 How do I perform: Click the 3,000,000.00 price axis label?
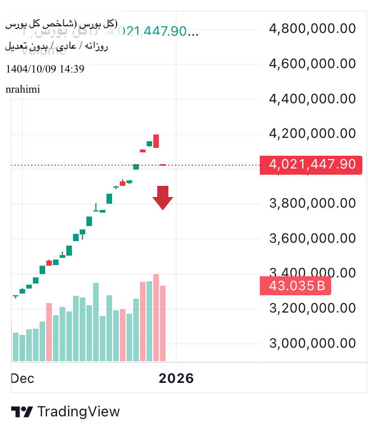[x=312, y=343]
